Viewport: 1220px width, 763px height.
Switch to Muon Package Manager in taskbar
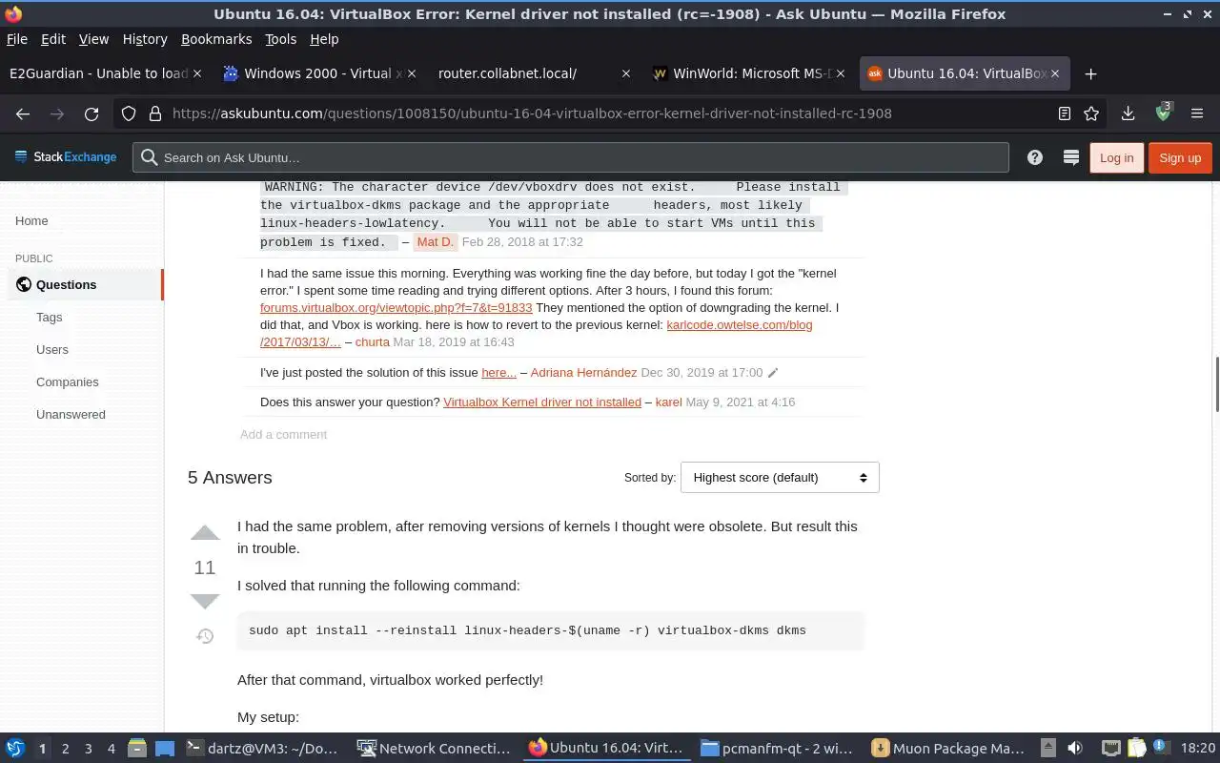click(949, 749)
